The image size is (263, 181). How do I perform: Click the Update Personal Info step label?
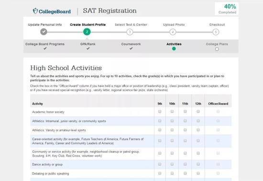click(45, 25)
